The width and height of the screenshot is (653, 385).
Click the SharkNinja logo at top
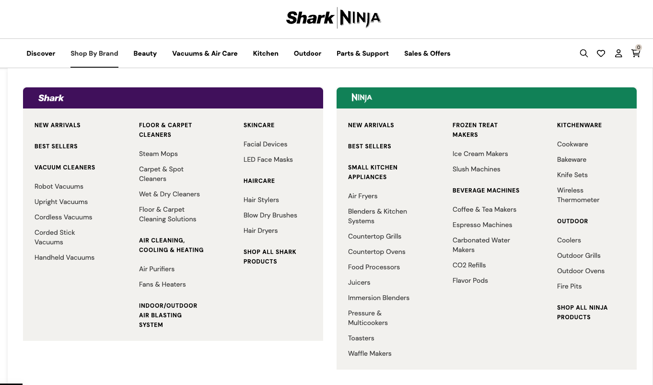334,18
